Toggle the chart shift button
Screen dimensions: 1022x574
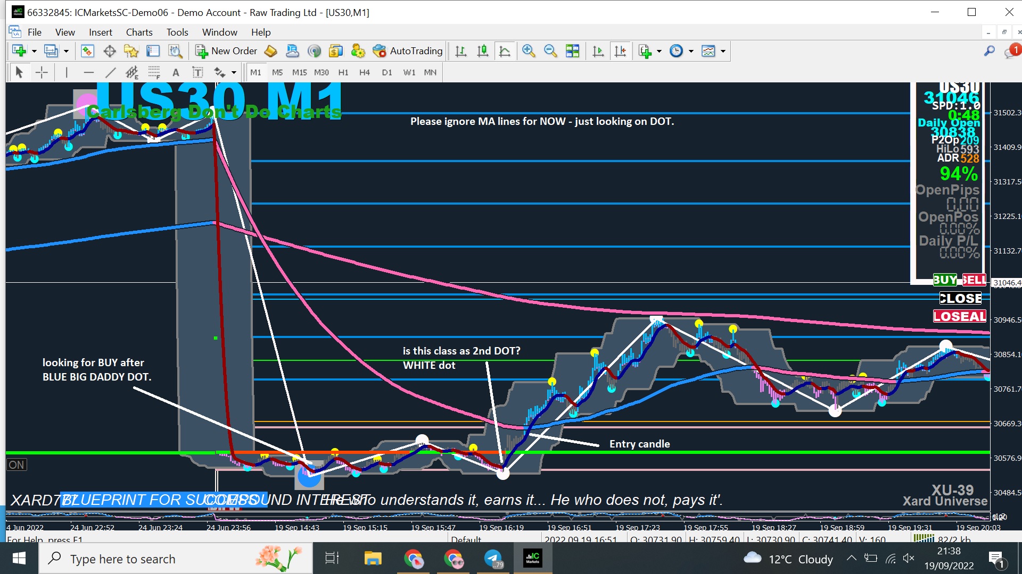pos(620,51)
